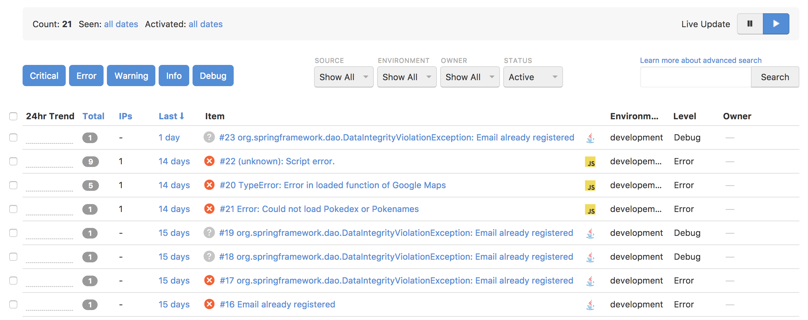This screenshot has height=320, width=808.
Task: Click the gray question mark icon for item #23
Action: 209,137
